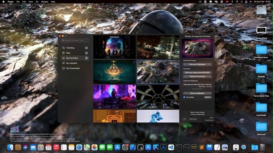Open the Help link
This screenshot has height=153, width=273.
coord(211,118)
